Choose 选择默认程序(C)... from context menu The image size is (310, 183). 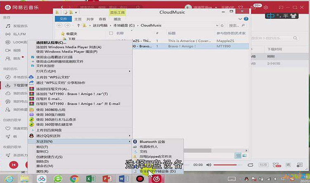tap(51, 42)
